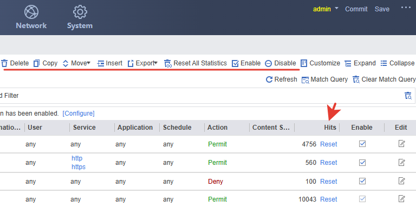Open the Network section icon
416x207 pixels.
[x=31, y=12]
